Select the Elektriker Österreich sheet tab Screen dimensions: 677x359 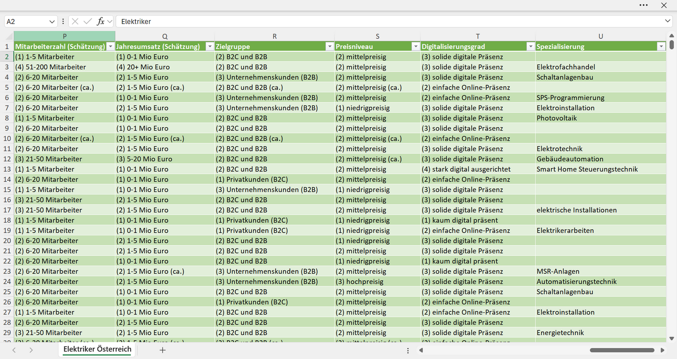pyautogui.click(x=97, y=350)
